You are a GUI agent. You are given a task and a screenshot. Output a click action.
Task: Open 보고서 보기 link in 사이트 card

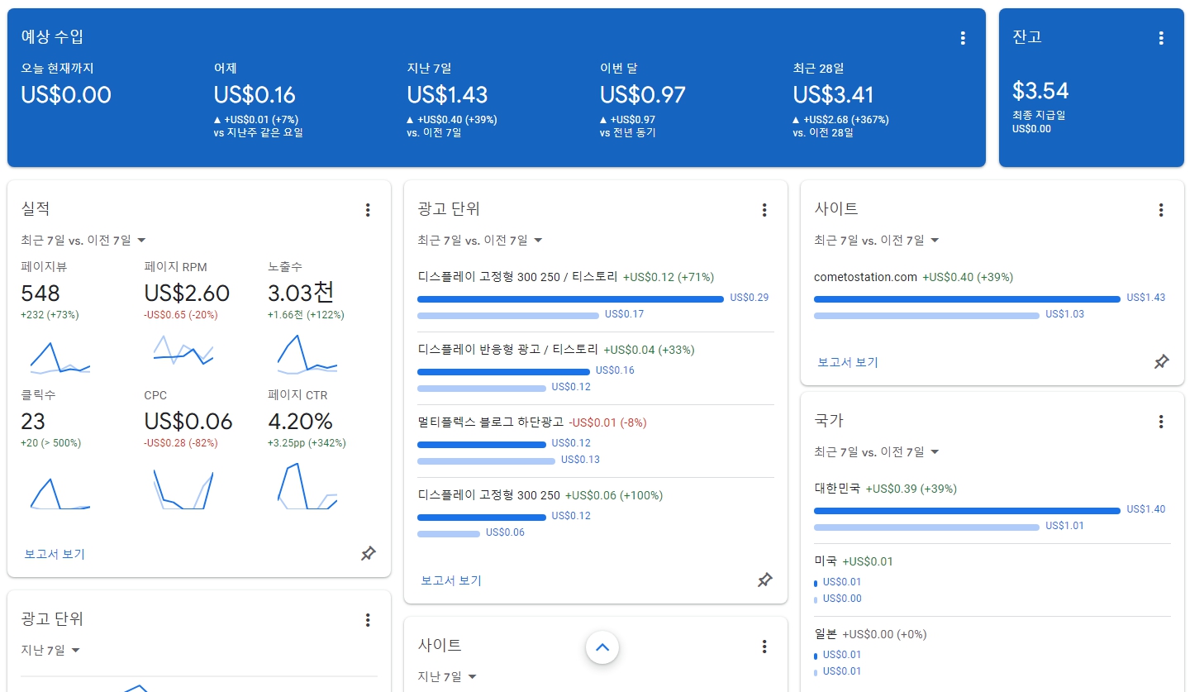pos(848,362)
